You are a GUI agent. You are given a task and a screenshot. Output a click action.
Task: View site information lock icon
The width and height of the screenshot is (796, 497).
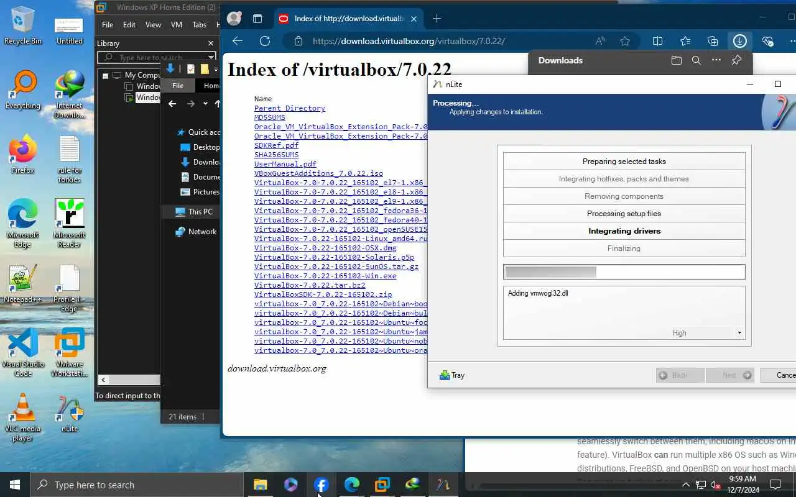click(298, 41)
